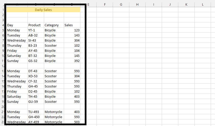Select column K header
Screen dimensions: 215x126
click(186, 5)
